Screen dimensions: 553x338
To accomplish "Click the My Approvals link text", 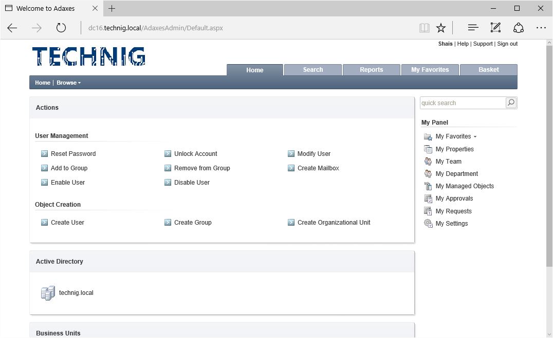I will click(x=454, y=198).
